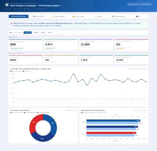Toggle the red Tablet legend in donut chart

click(43, 113)
